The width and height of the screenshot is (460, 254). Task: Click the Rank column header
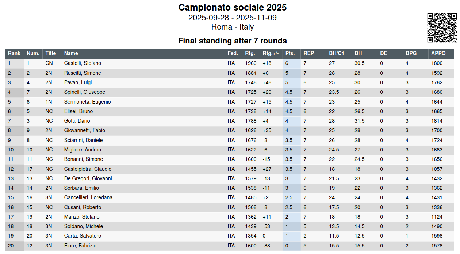14,54
